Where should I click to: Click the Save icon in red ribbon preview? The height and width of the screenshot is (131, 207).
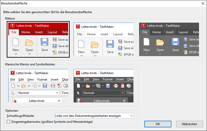click(x=44, y=42)
